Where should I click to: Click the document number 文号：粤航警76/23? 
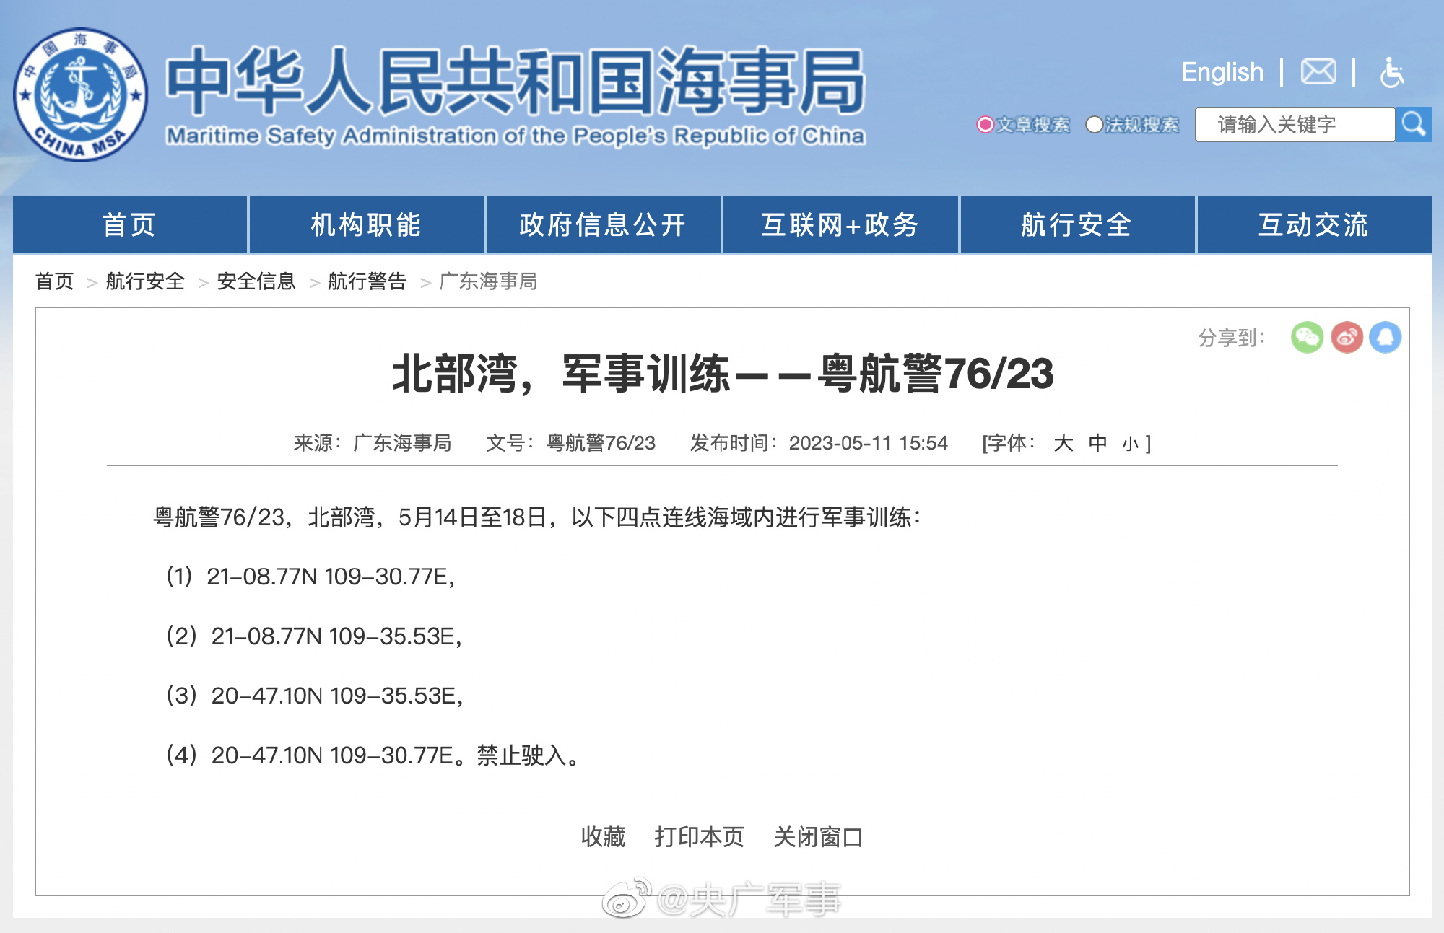pyautogui.click(x=570, y=443)
